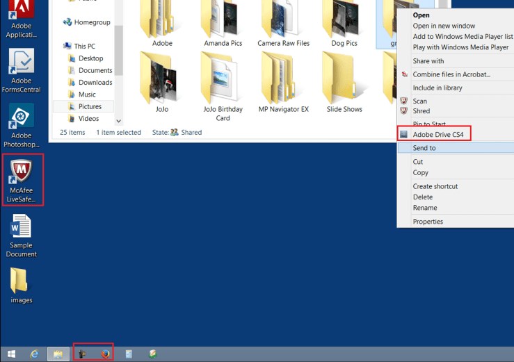Click navigation pane scroll down arrow

coord(119,121)
